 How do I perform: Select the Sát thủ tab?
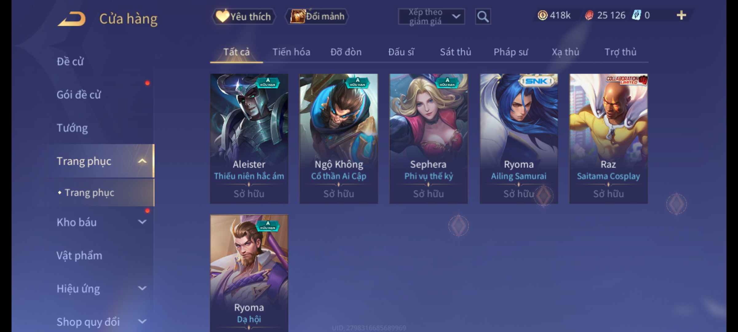[455, 52]
